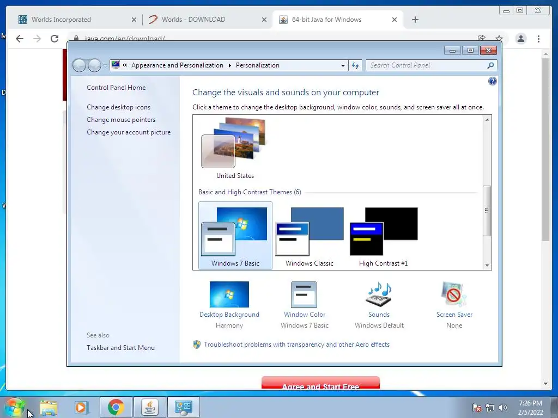558x418 pixels.
Task: Open the Sounds settings icon
Action: [x=379, y=294]
